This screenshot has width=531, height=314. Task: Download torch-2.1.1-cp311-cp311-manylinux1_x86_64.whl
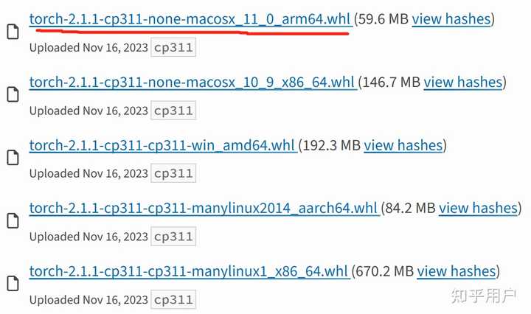pyautogui.click(x=190, y=271)
